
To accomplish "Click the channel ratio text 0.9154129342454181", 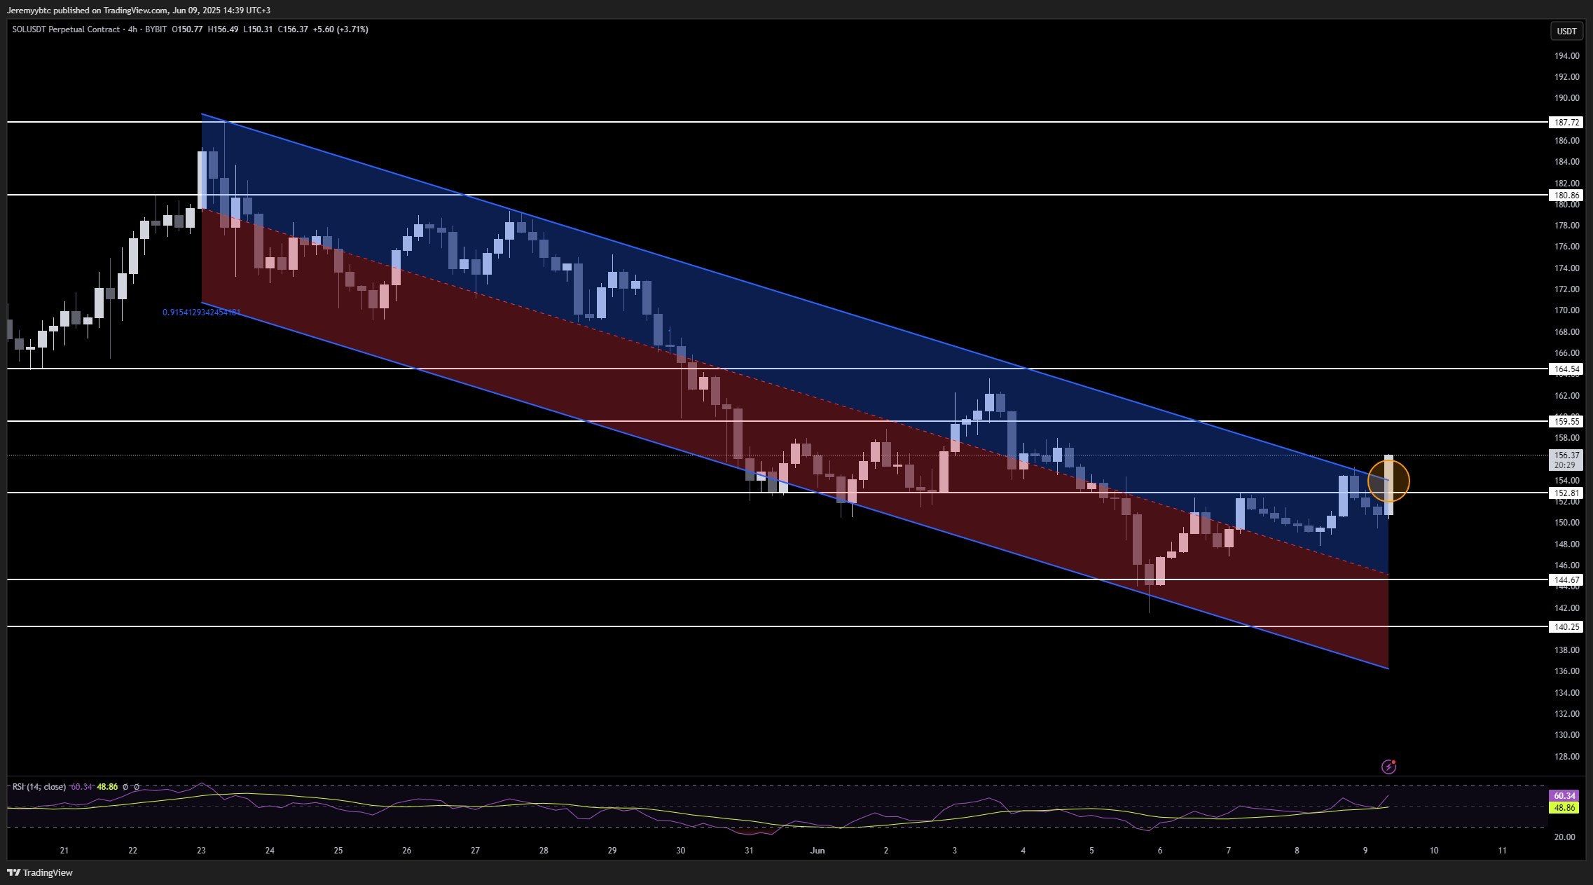I will coord(201,313).
